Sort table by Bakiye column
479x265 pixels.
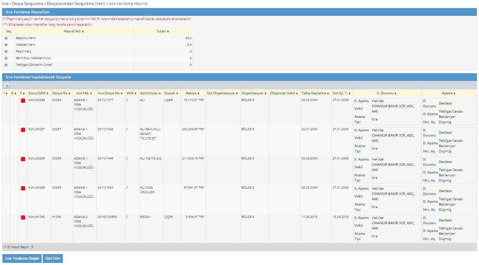pyautogui.click(x=193, y=93)
